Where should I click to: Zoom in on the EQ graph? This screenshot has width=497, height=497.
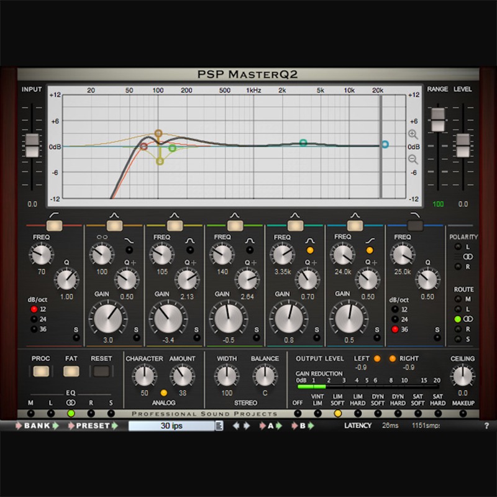[x=413, y=134]
